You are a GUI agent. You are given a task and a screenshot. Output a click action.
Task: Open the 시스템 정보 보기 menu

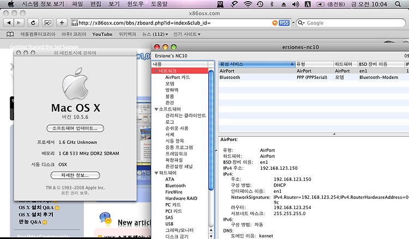[x=43, y=4]
